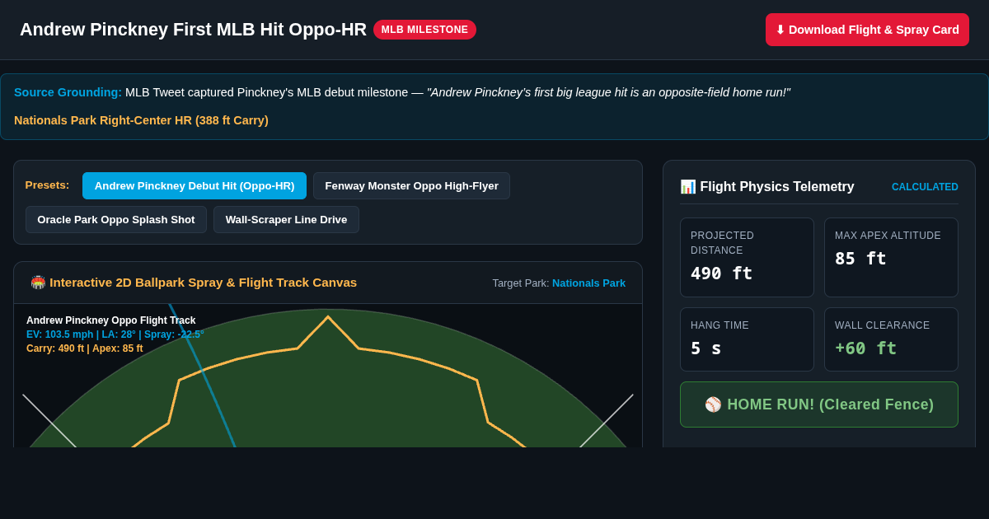Click the EV 103.5 mph flight track line
Screen dimensions: 989x519
coord(115,334)
